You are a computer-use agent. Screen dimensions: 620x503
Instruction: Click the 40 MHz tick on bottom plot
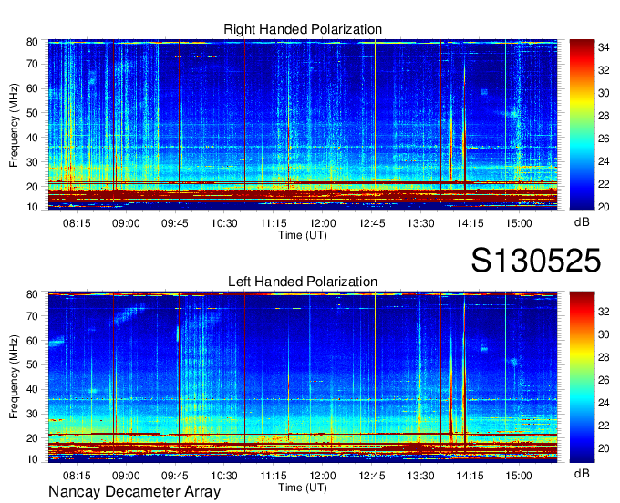click(32, 389)
